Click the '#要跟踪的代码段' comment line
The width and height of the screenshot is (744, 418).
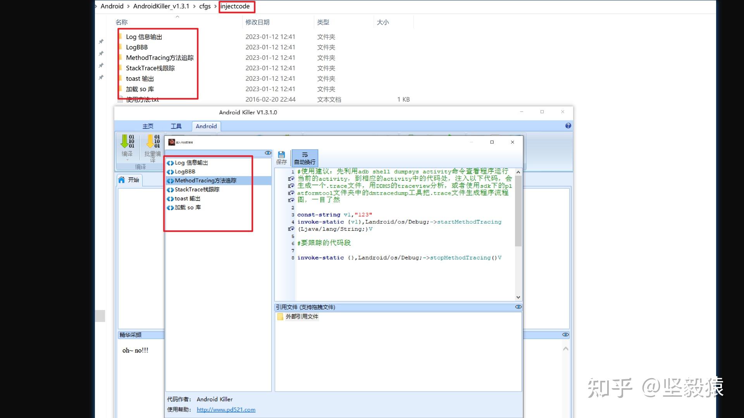(x=324, y=243)
